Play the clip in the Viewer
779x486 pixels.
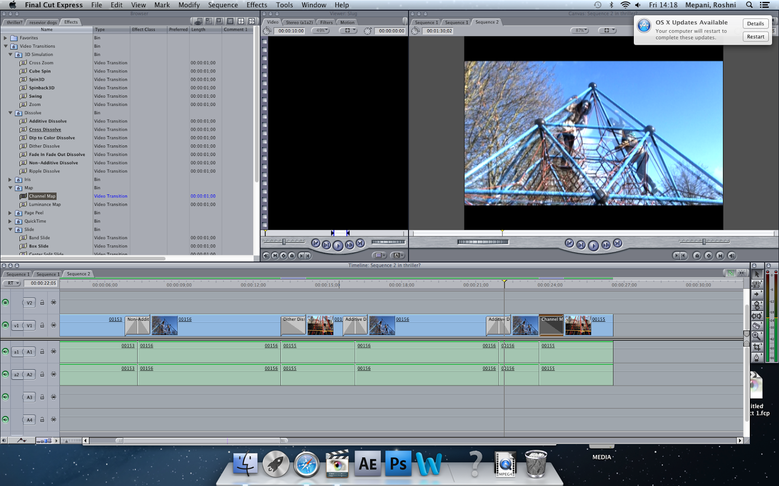[338, 245]
